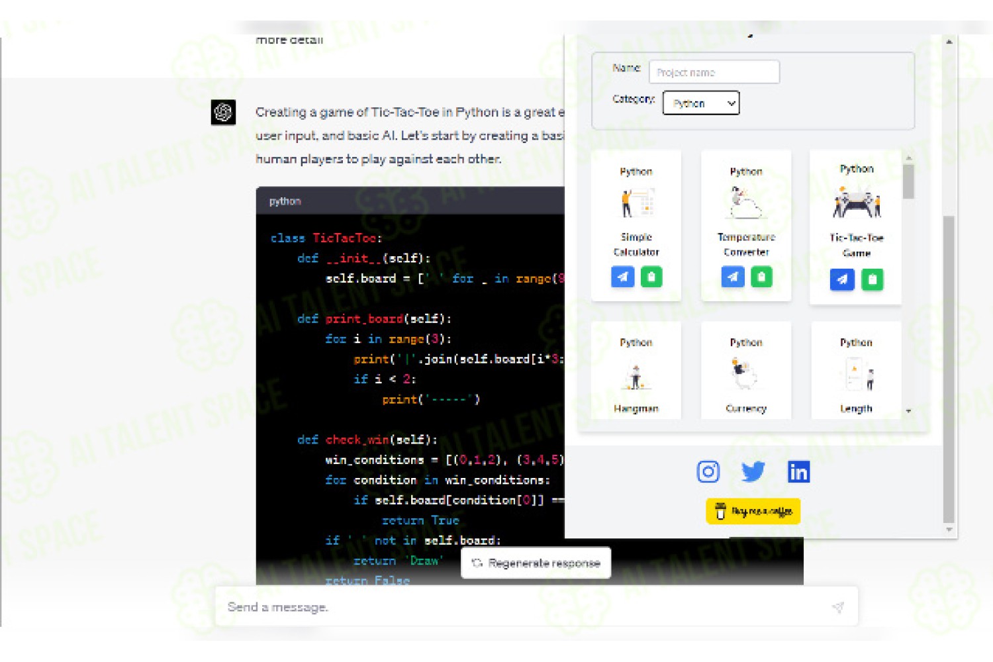Click the Category label in the form
The image size is (993, 662).
tap(634, 99)
